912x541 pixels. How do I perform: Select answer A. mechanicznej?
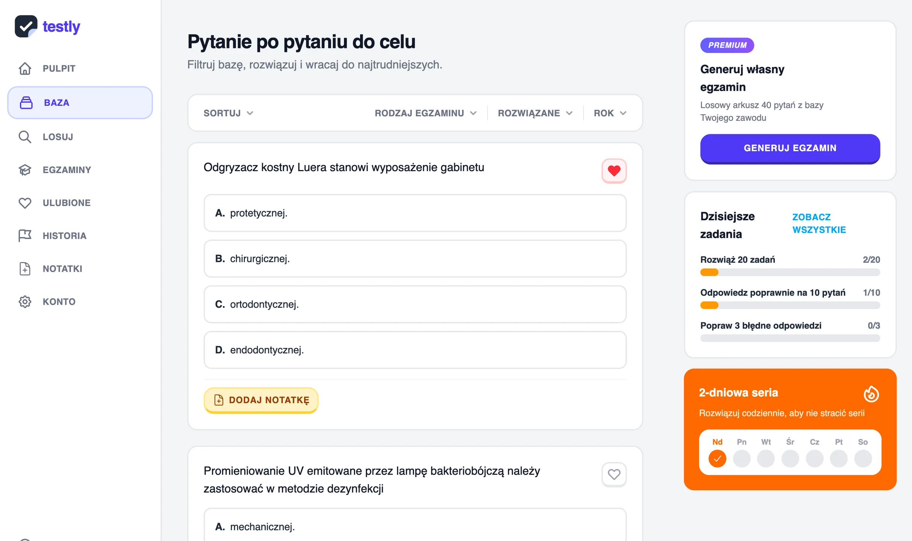415,525
